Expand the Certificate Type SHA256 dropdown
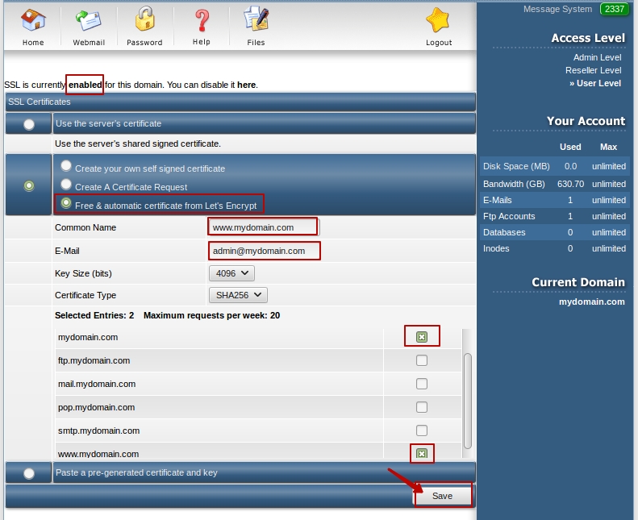 click(237, 295)
